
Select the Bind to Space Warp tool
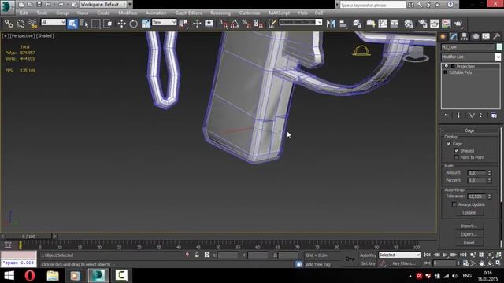32,24
